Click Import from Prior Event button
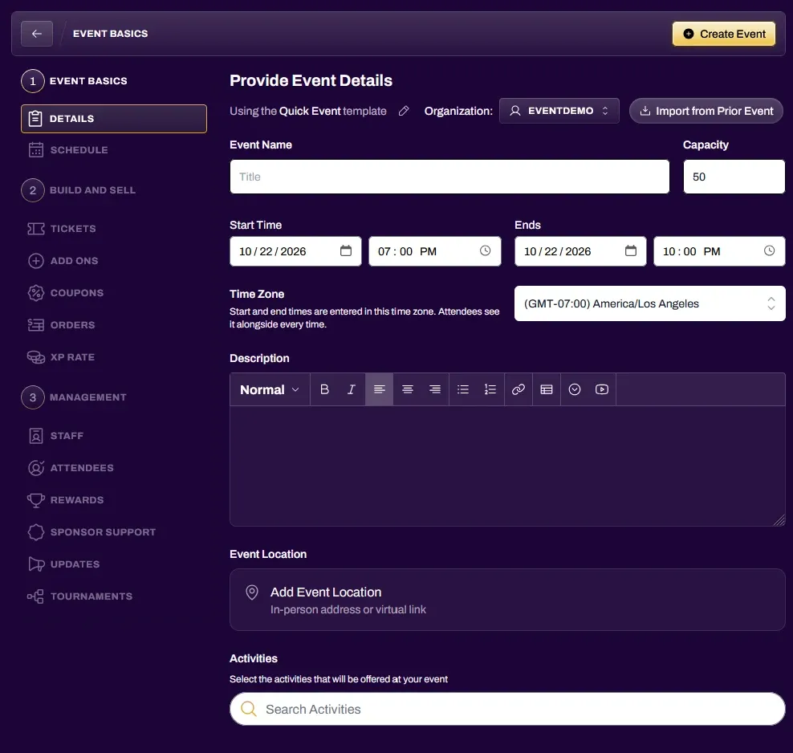The image size is (793, 753). 706,111
